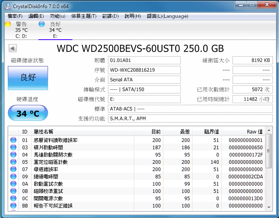Select row 總通電時間
The width and height of the screenshot is (279, 218).
tap(137, 176)
